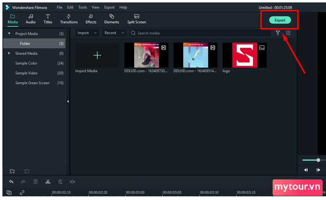Select the logo image thumbnail
Viewport: 326px width, 200px height.
pos(244,55)
